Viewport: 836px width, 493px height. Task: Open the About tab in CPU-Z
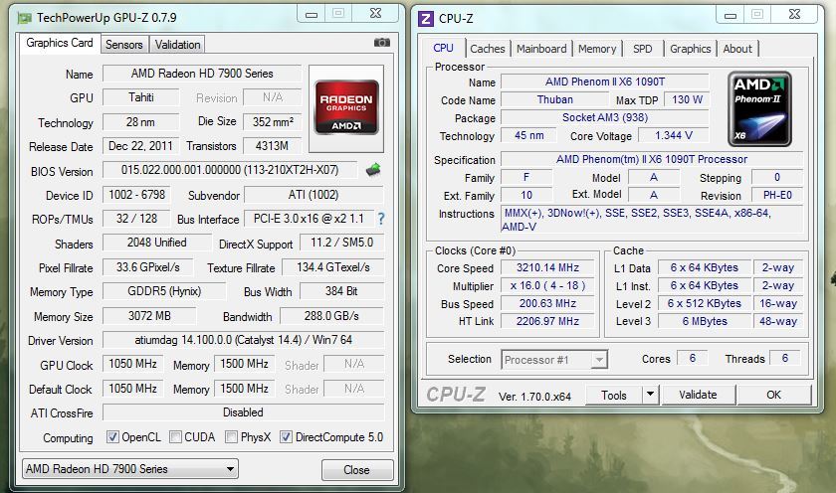point(737,49)
